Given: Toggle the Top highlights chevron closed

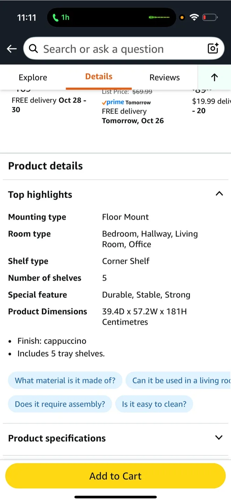Looking at the screenshot, I should (x=219, y=194).
